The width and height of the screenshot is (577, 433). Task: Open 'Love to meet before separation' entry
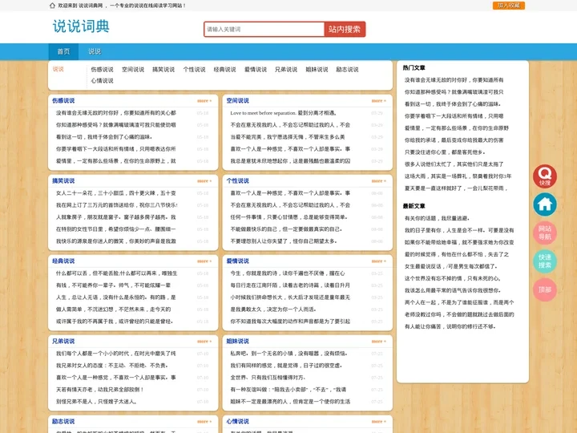[284, 113]
